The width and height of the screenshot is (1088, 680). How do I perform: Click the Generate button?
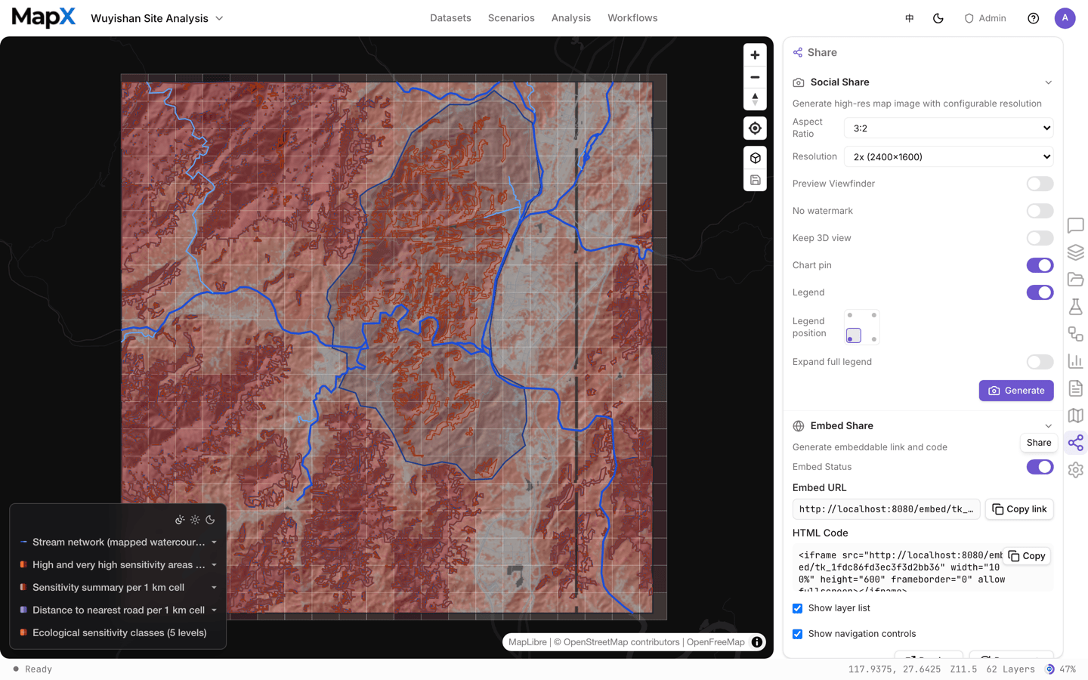click(x=1016, y=391)
